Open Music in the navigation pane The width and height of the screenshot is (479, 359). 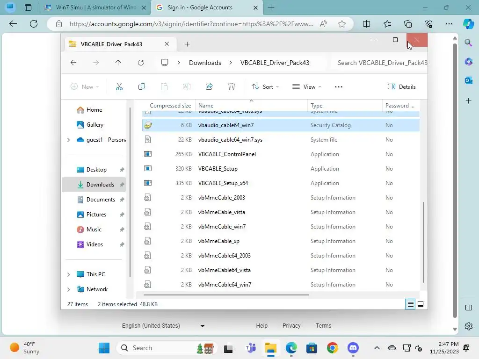pyautogui.click(x=94, y=230)
